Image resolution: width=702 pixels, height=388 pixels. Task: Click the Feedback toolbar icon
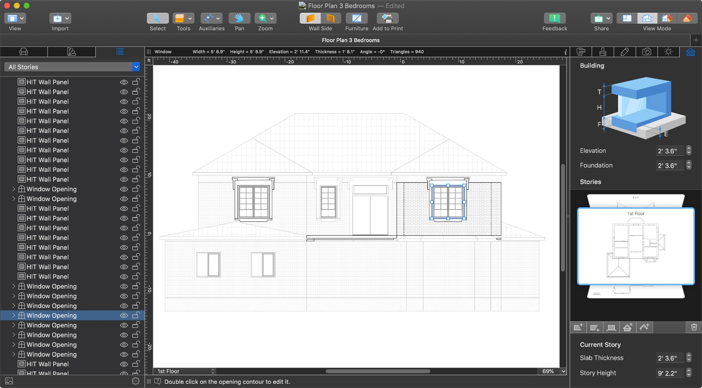(x=554, y=18)
